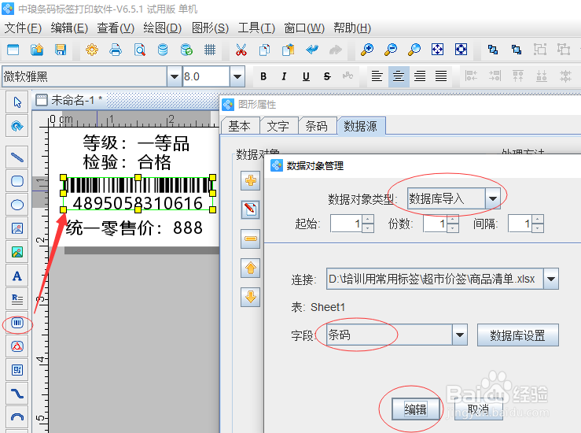Open the data object type dropdown
The image size is (581, 433).
[x=493, y=198]
